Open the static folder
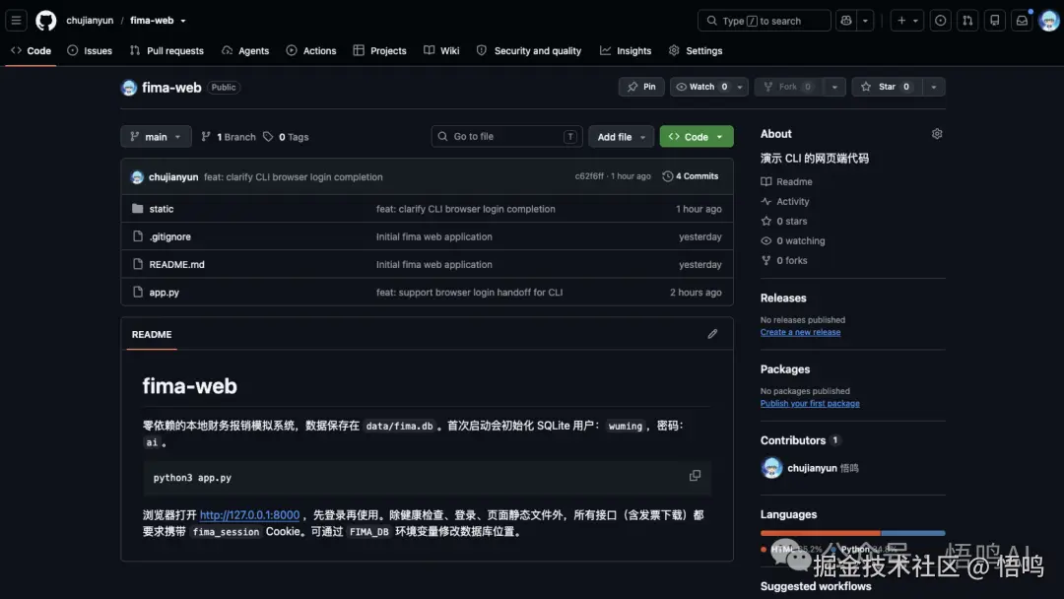 point(162,209)
